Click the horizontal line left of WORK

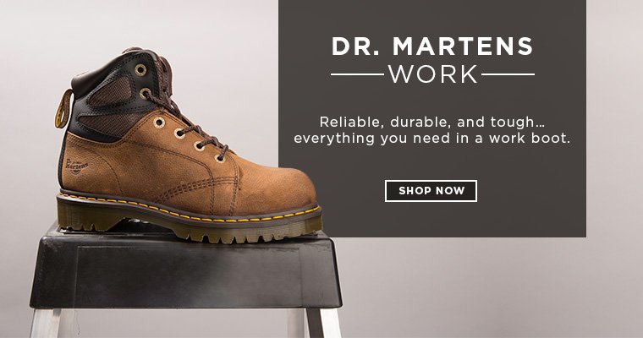[357, 74]
